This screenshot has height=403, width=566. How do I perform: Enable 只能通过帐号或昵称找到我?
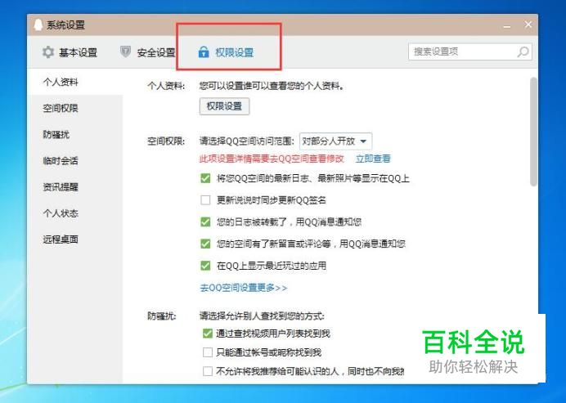pyautogui.click(x=208, y=352)
